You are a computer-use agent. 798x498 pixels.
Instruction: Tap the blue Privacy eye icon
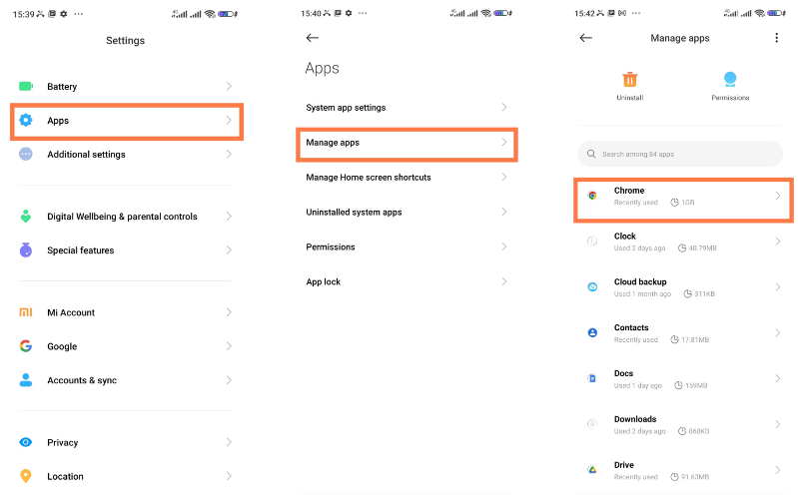coord(25,442)
